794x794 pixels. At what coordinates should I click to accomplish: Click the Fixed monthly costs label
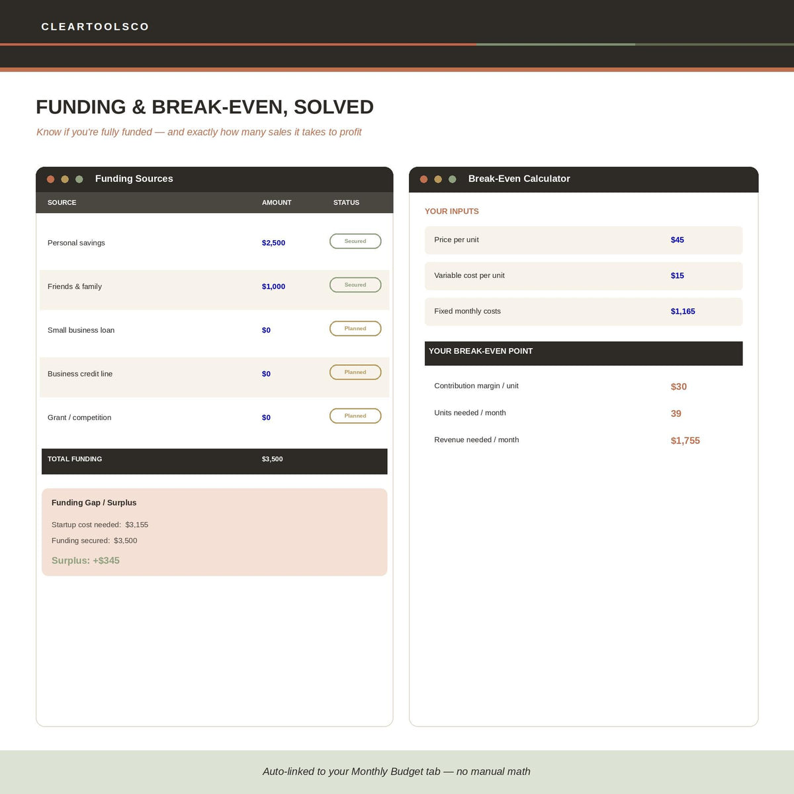(x=467, y=312)
